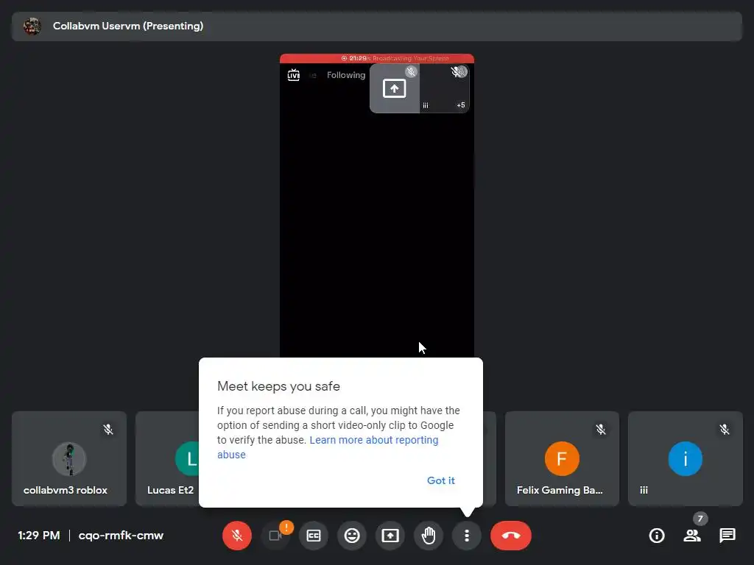Unmute the microphone with the red button

[236, 536]
